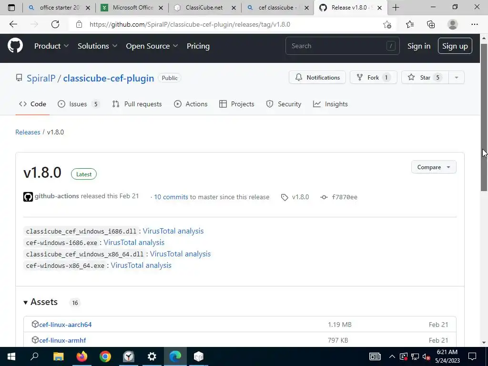The height and width of the screenshot is (366, 488).
Task: Open the Pull requests tab
Action: [137, 104]
